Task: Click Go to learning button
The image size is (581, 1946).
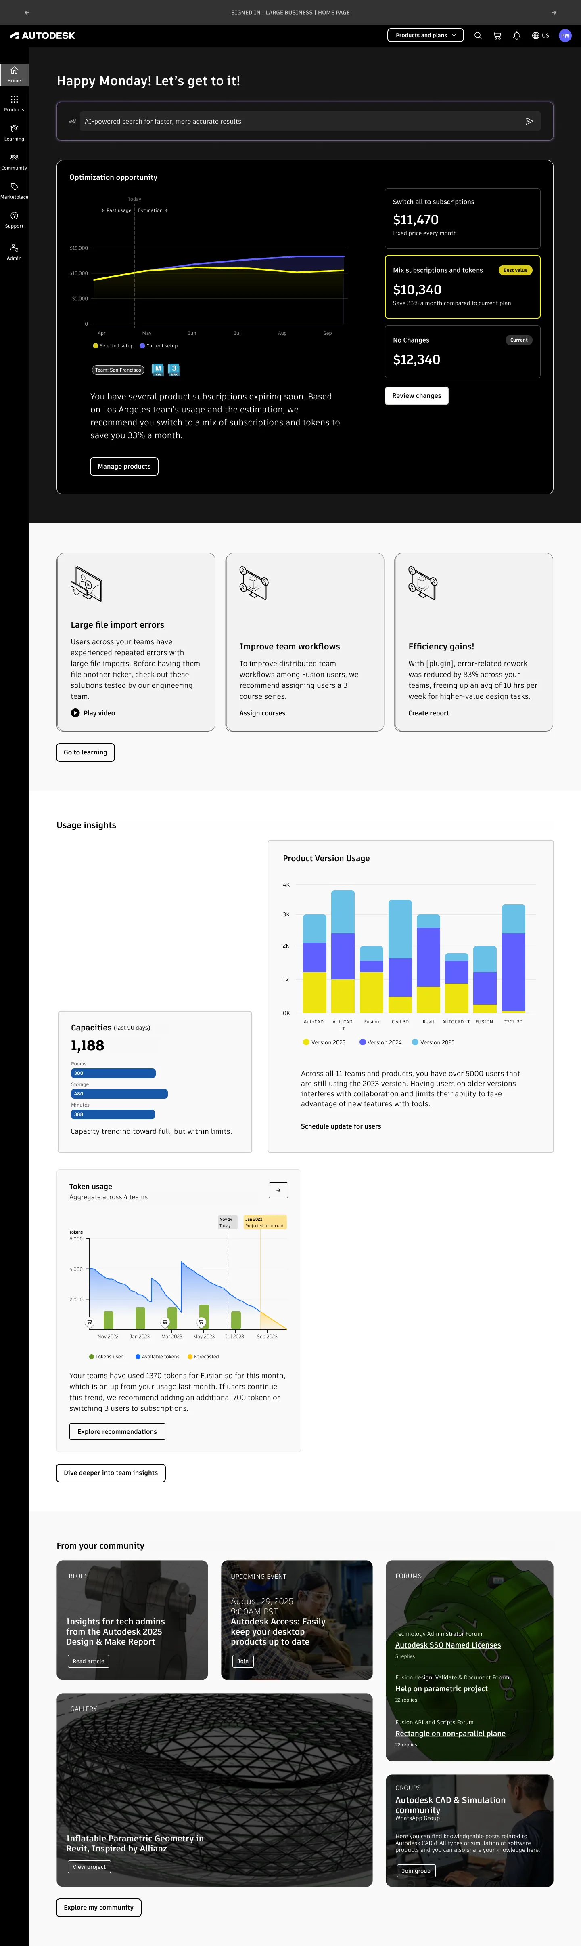Action: (x=85, y=752)
